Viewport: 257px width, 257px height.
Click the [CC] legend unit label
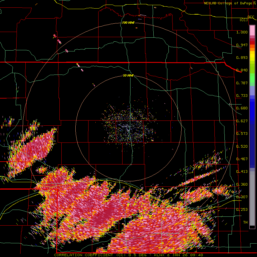[244, 20]
